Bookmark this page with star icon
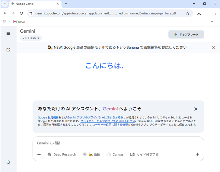Viewport: 220px width, 172px height. click(x=188, y=13)
